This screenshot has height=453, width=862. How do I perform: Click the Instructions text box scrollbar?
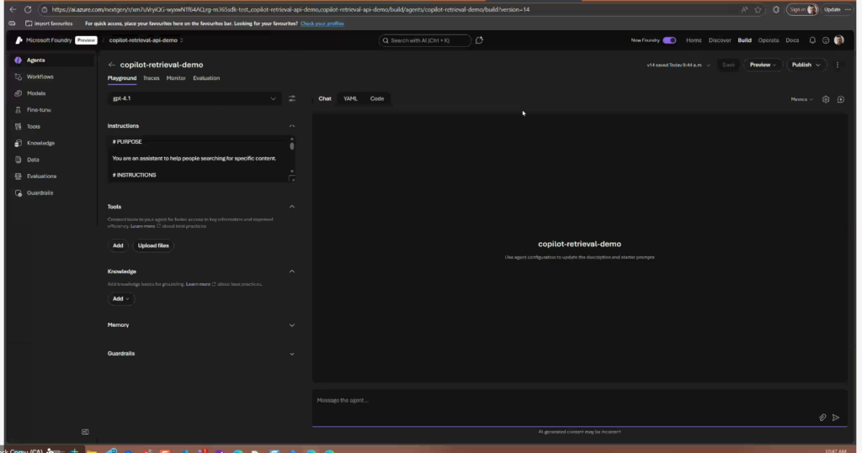tap(292, 145)
